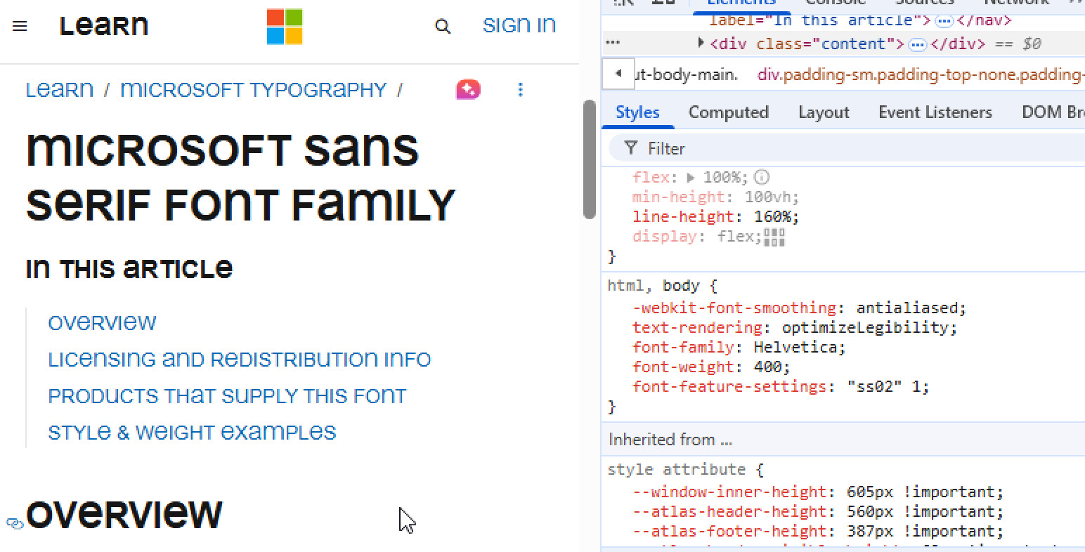The image size is (1085, 552).
Task: Open the Event Listeners tab
Action: pyautogui.click(x=935, y=112)
